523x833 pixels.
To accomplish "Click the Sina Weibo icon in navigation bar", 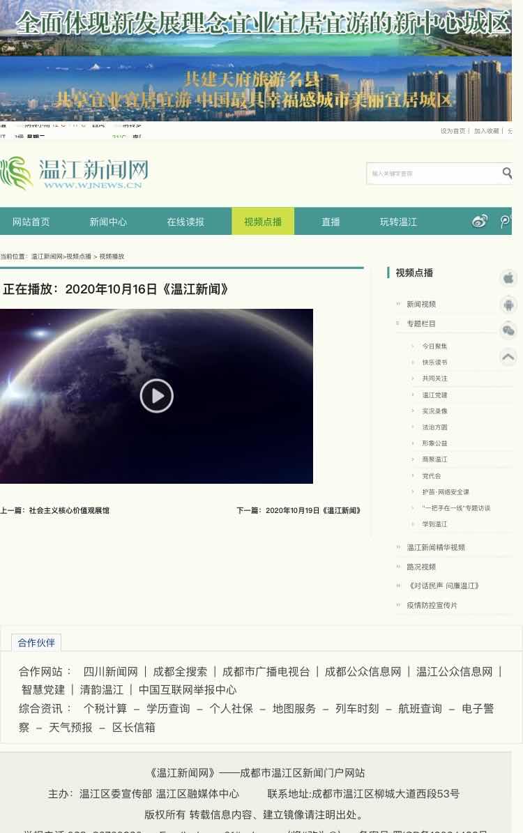I will pyautogui.click(x=480, y=222).
